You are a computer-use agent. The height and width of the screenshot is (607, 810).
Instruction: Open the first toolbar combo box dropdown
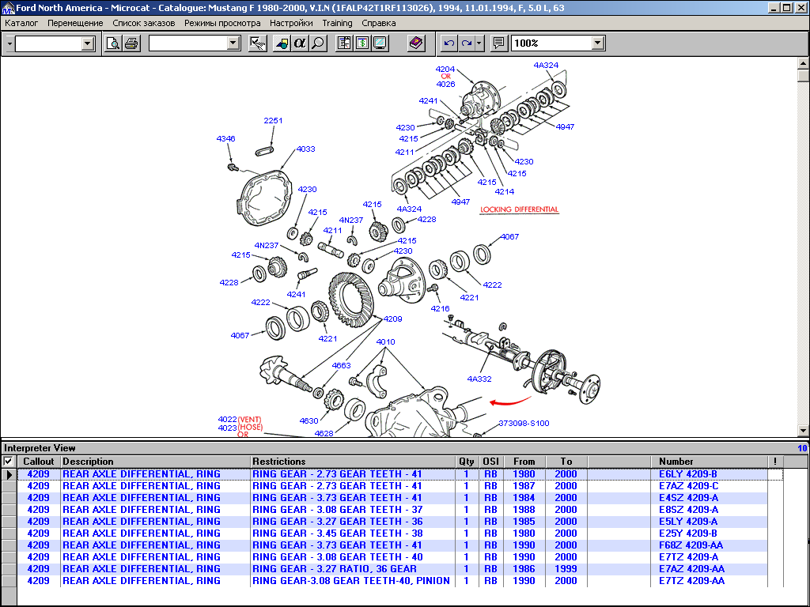(x=87, y=44)
